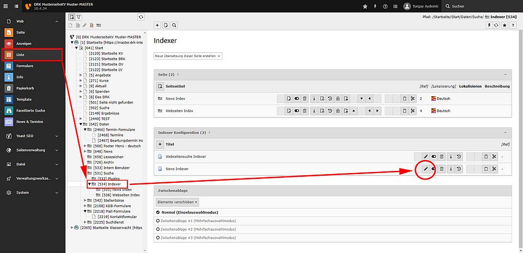Screen dimensions: 523x253
Task: Open 'Neue Übersetzung dieser Seite erstellen' dropdown
Action: click(x=188, y=55)
